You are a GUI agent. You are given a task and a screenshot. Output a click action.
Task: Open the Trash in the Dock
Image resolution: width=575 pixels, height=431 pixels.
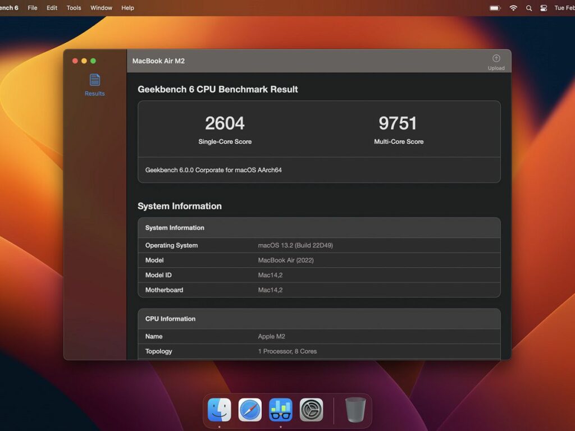[355, 410]
